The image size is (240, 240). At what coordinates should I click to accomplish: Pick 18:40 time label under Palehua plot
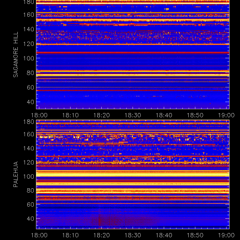[164, 235]
